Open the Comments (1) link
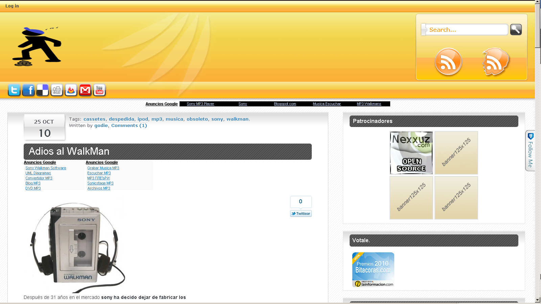Image resolution: width=541 pixels, height=304 pixels. pos(129,126)
